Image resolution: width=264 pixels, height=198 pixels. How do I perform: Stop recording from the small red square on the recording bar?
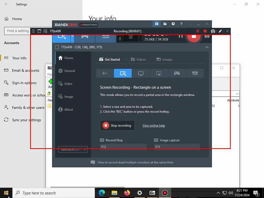pyautogui.click(x=205, y=31)
